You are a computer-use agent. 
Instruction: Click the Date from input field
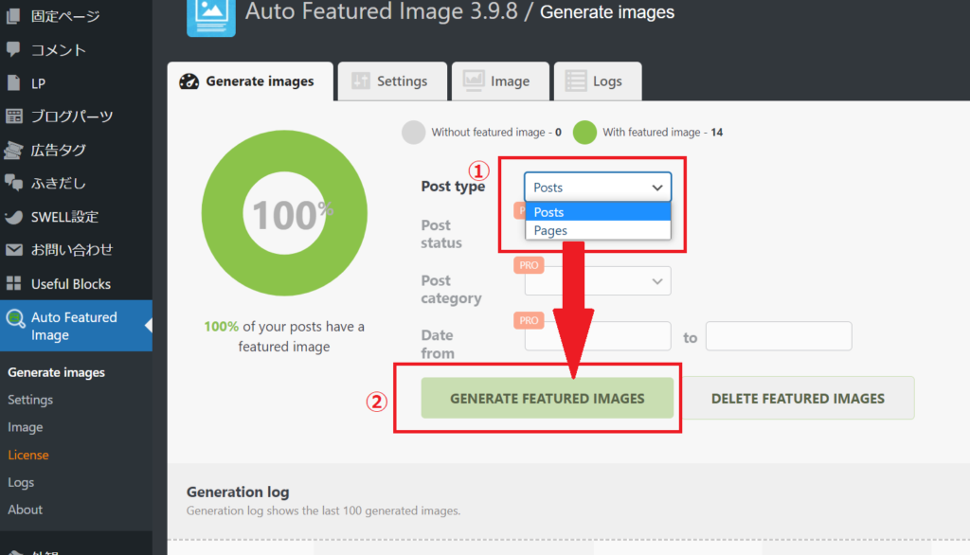598,336
